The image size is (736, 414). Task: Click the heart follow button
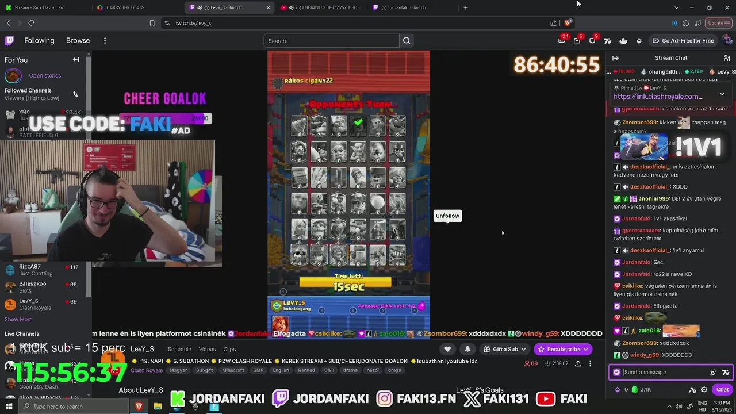tap(448, 349)
